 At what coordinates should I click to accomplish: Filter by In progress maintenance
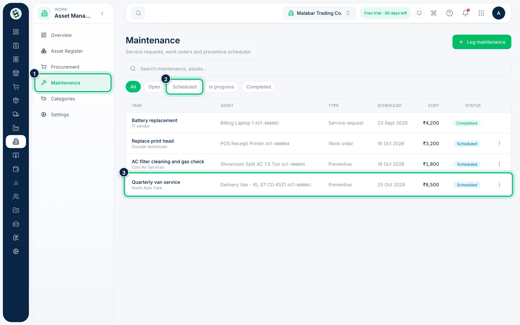coord(221,87)
